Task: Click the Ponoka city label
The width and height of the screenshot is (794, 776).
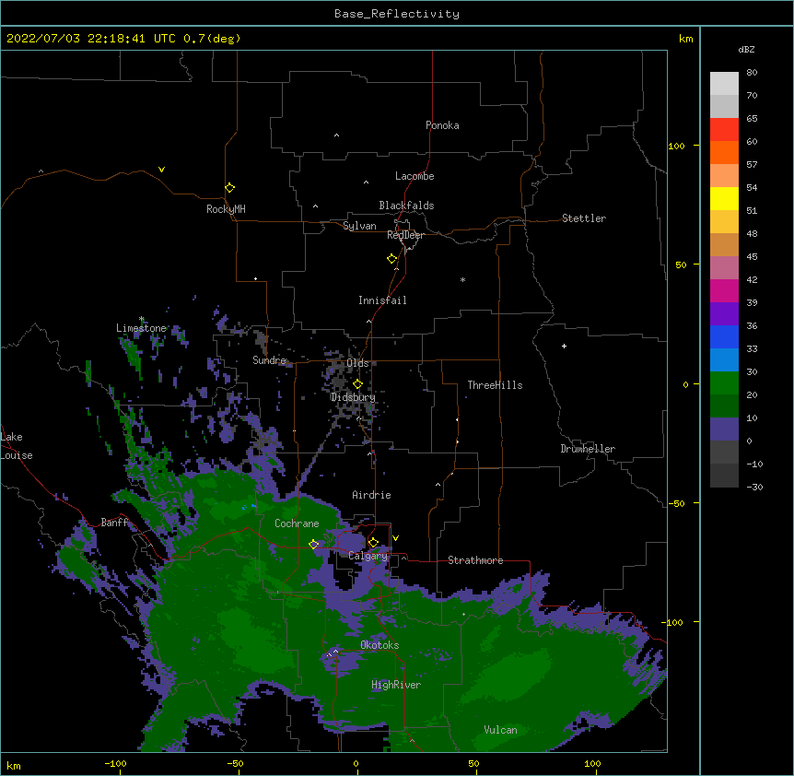Action: point(442,125)
